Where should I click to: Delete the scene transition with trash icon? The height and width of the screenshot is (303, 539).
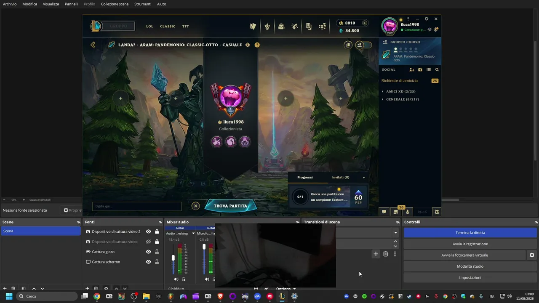point(385,254)
